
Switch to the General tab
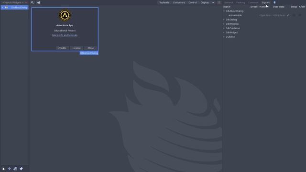[x=229, y=2]
